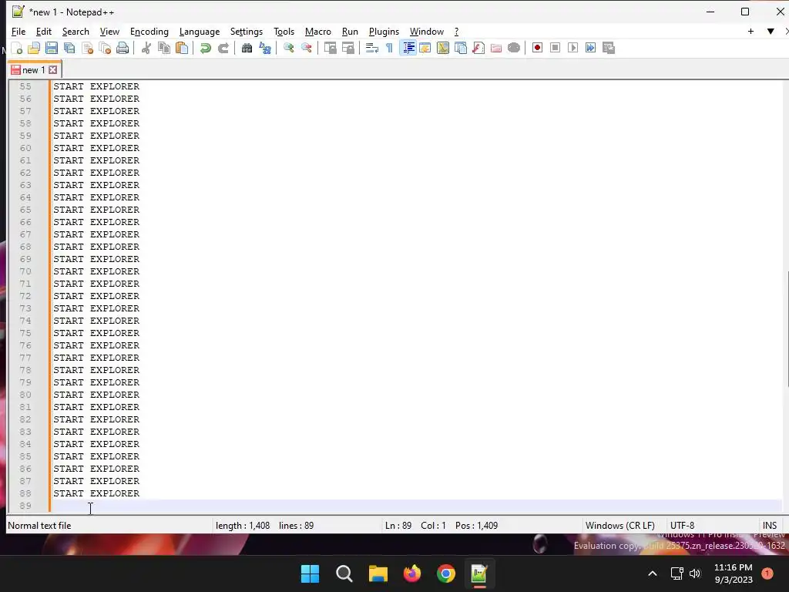Create a new file with the New toolbar icon
789x592 pixels.
[x=17, y=48]
